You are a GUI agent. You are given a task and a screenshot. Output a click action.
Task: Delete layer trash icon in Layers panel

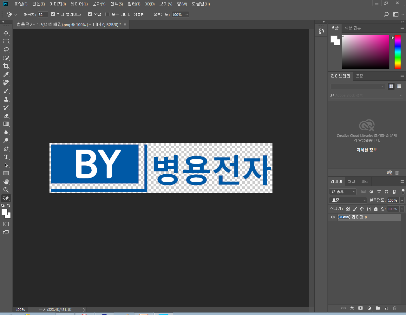click(395, 308)
